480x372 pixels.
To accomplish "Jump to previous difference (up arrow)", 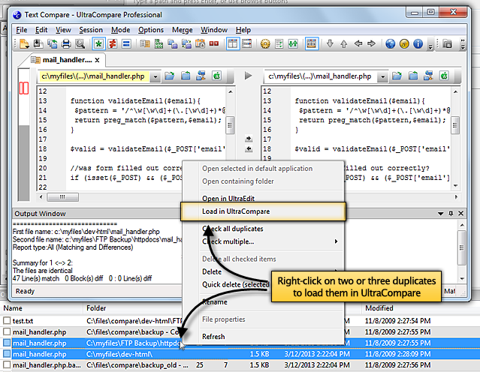I will tap(344, 44).
